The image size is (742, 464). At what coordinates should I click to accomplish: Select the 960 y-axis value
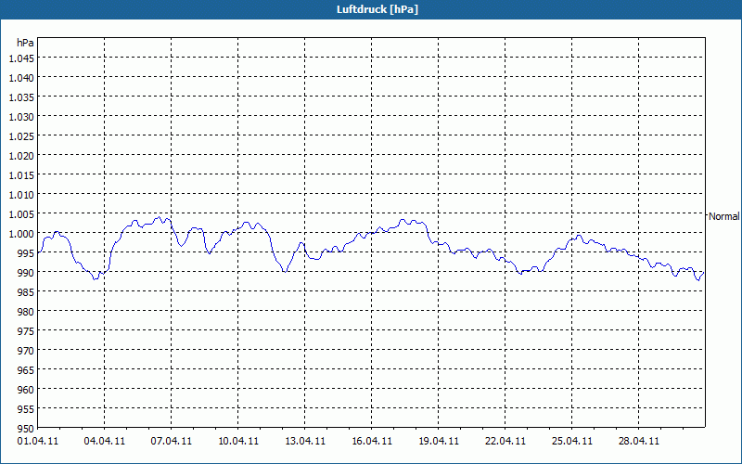[x=26, y=390]
